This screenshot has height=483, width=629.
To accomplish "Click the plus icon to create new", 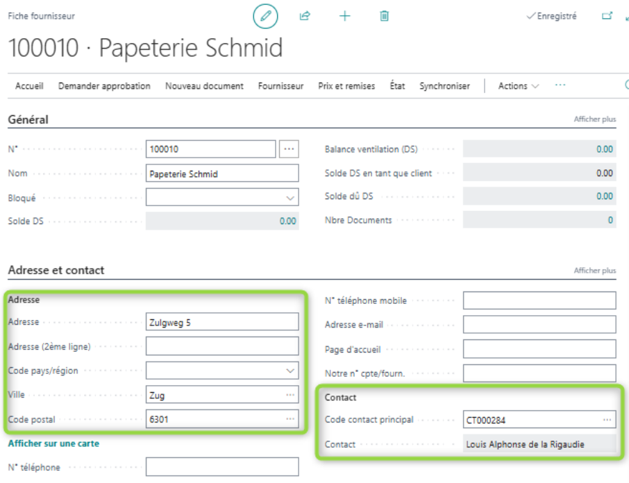I will [x=344, y=16].
